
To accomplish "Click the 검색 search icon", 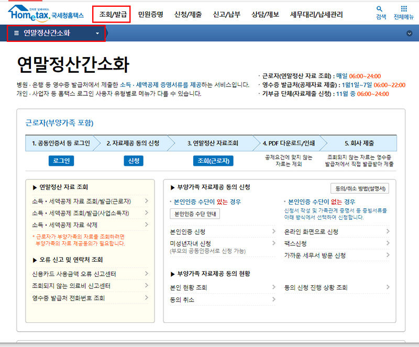I will pyautogui.click(x=379, y=10).
